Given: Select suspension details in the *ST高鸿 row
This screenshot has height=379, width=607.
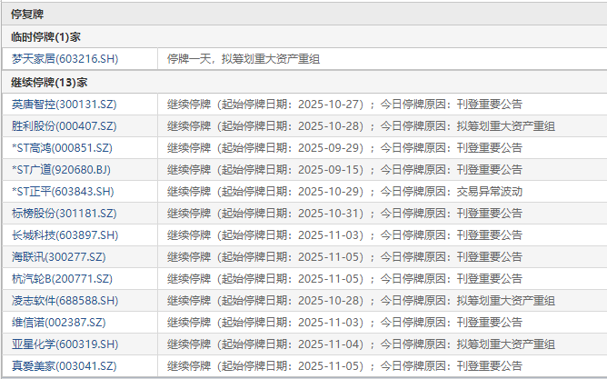Looking at the screenshot, I should point(344,148).
